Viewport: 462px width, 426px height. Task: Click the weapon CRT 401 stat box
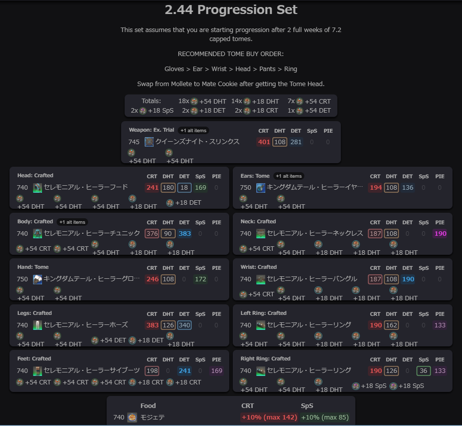click(x=264, y=142)
